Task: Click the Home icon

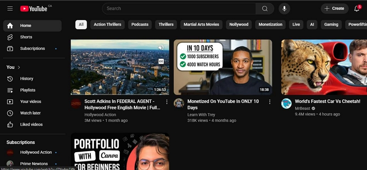Action: [10, 26]
